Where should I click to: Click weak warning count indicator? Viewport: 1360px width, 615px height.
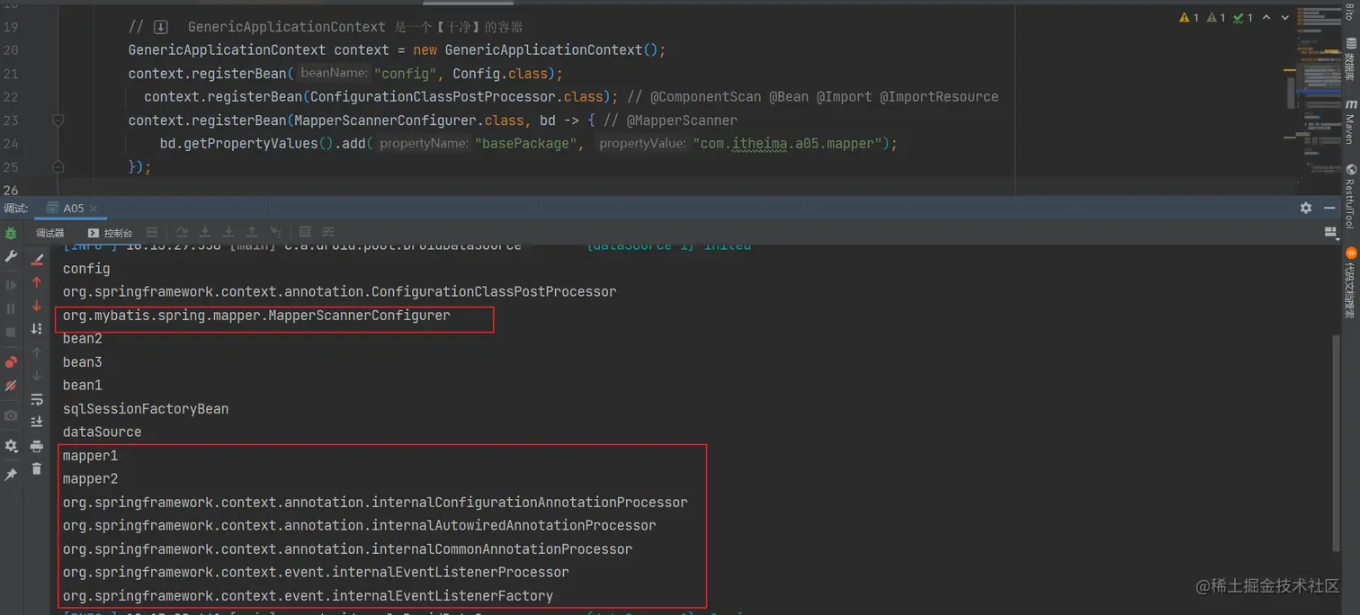coord(1216,18)
